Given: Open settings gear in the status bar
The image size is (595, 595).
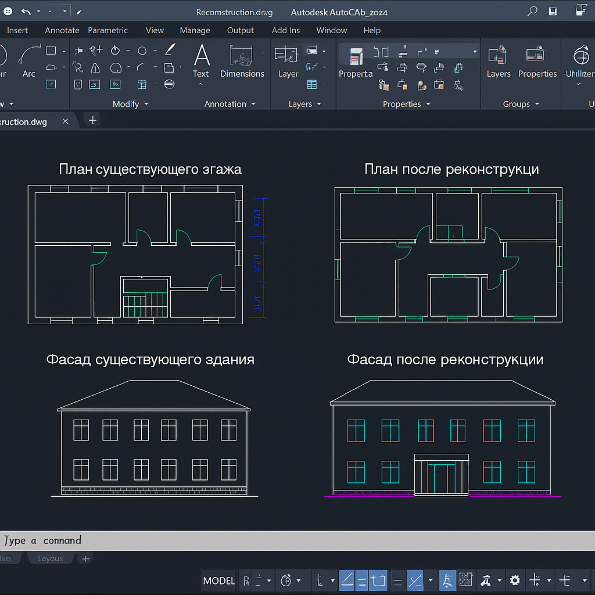Looking at the screenshot, I should click(x=515, y=580).
